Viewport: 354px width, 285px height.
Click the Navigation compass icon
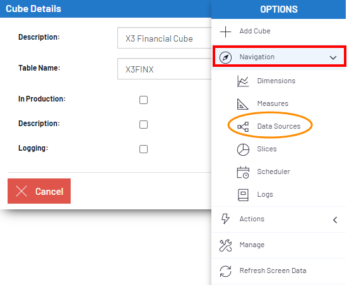[x=225, y=57]
